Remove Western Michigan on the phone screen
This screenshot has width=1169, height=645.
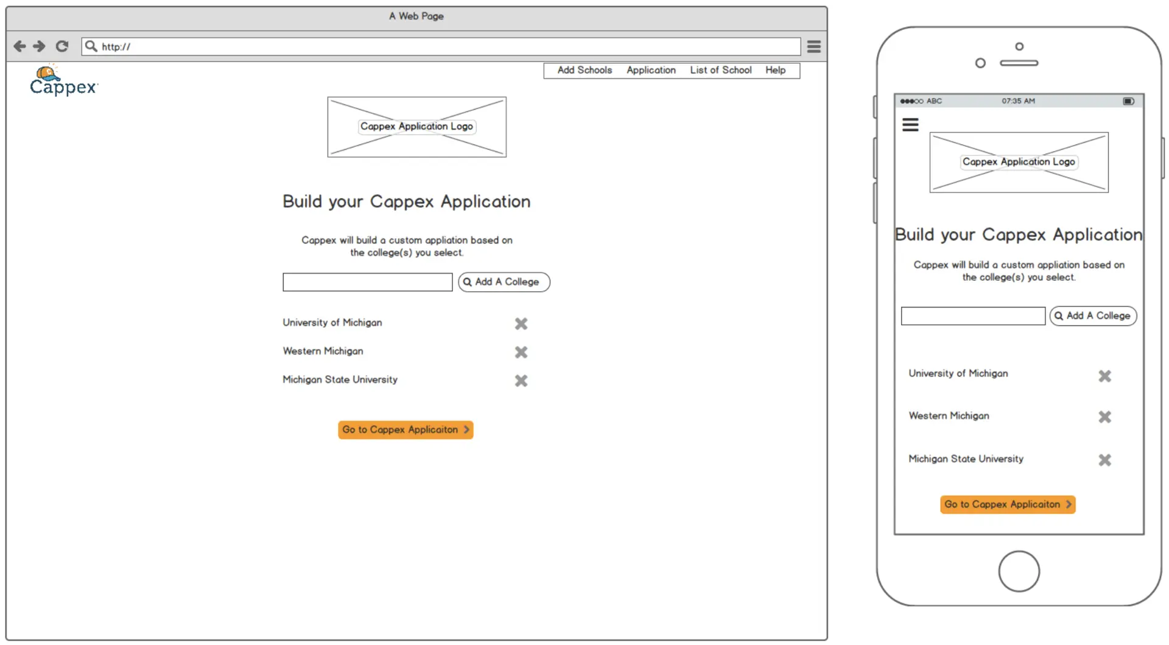(x=1106, y=417)
